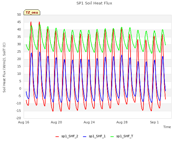Click the Aug 20 x-axis label
Viewport: 189px width, 142px height.
[56, 122]
